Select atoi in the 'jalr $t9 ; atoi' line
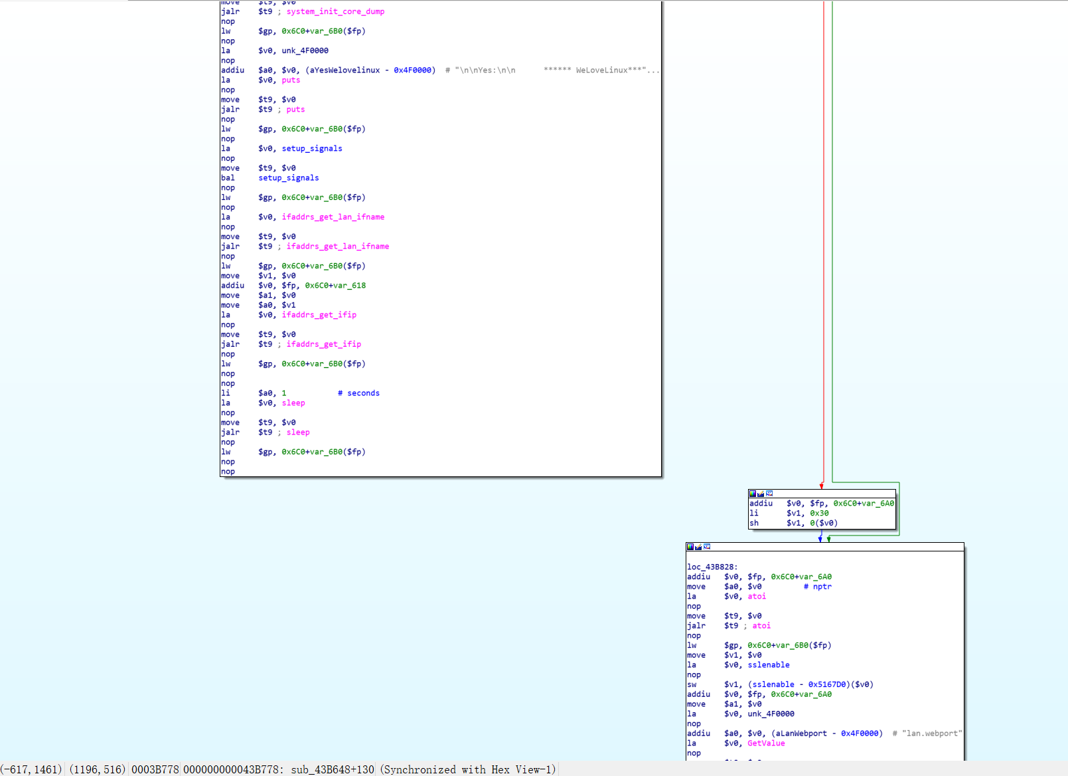The image size is (1068, 776). tap(761, 625)
